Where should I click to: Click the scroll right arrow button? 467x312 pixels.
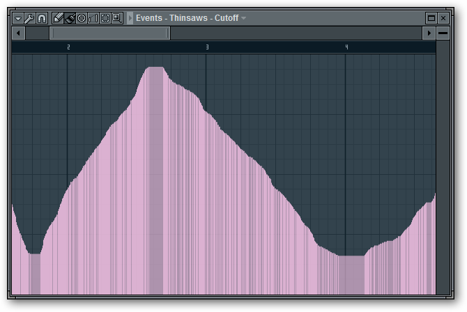429,33
